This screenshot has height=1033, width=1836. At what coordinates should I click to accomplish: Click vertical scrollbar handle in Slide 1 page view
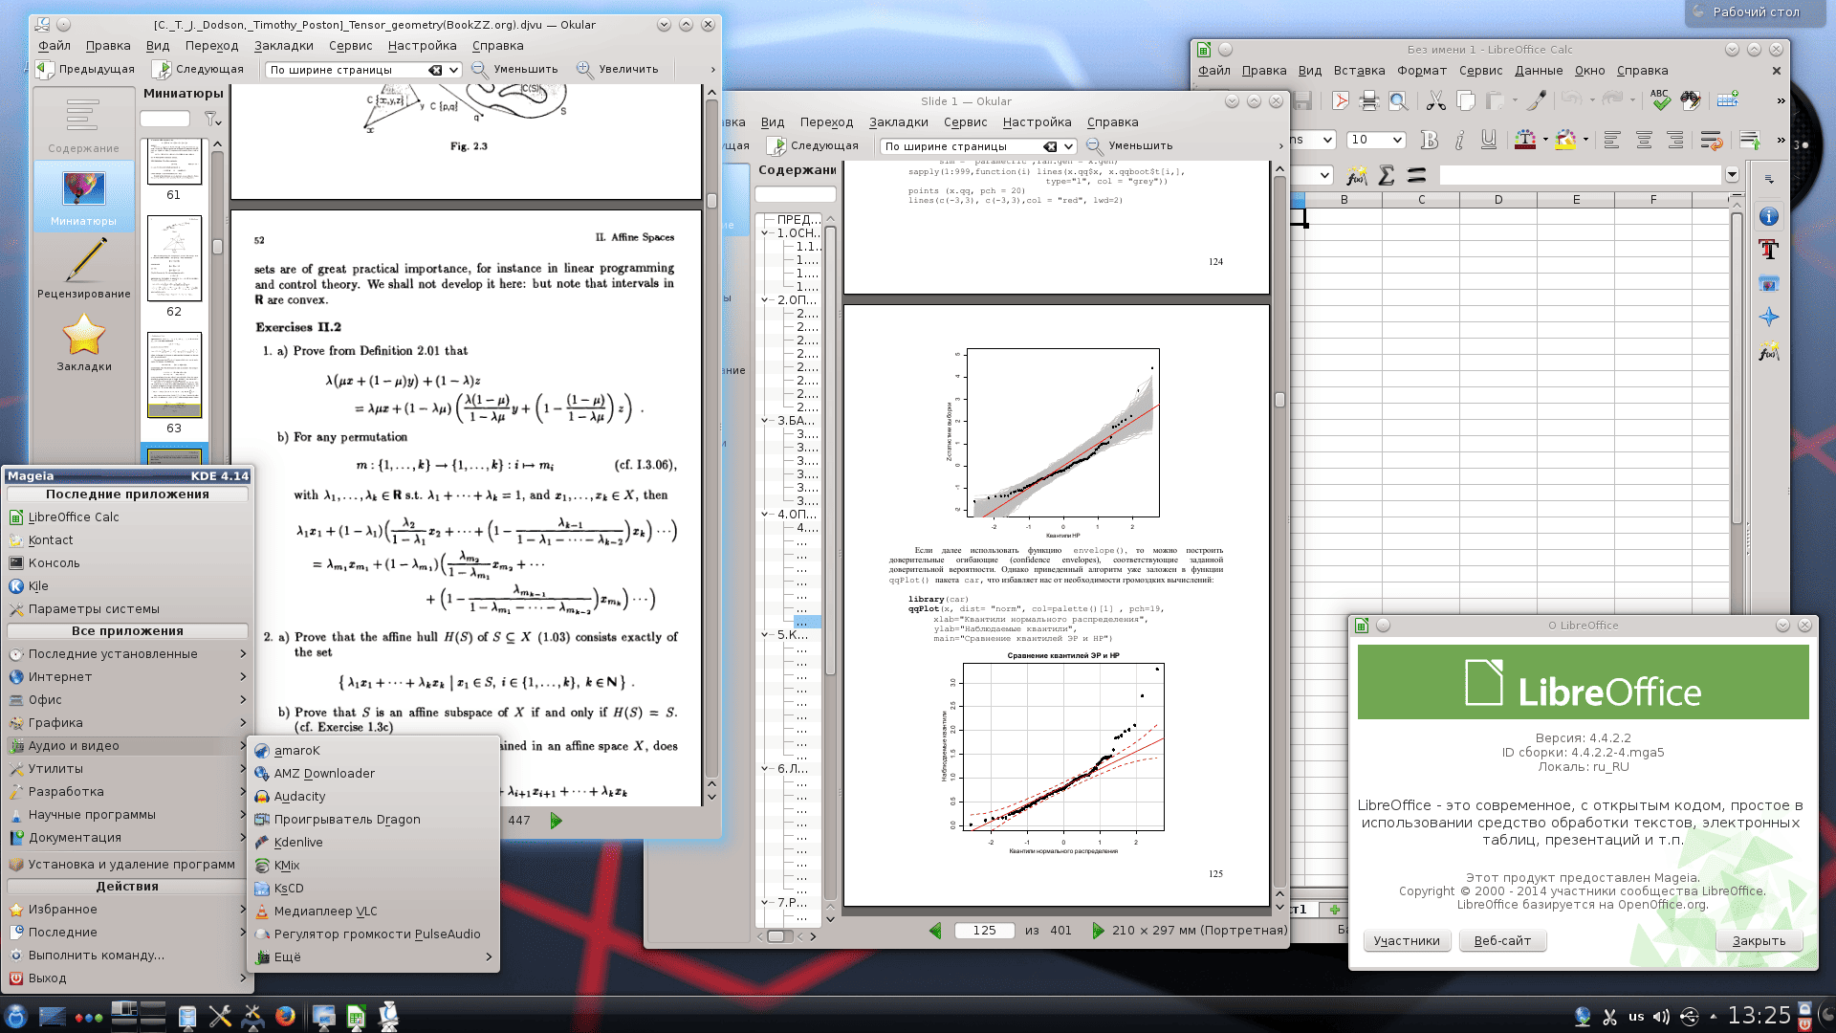coord(1279,400)
